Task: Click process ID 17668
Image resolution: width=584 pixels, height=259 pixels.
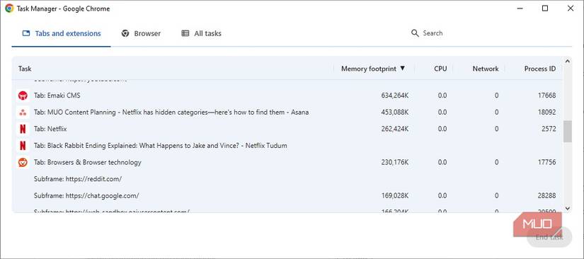Action: click(546, 96)
